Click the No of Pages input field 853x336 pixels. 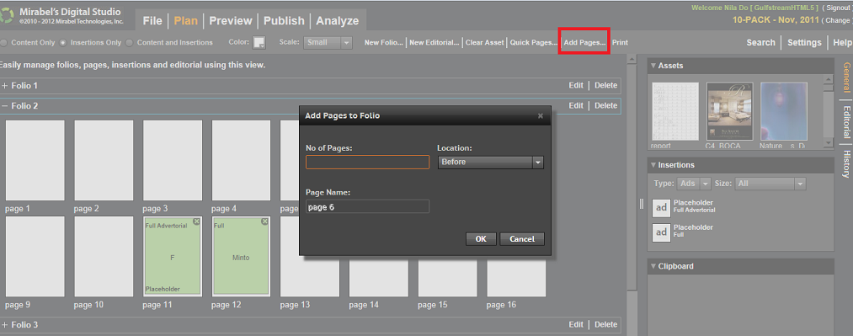(367, 162)
